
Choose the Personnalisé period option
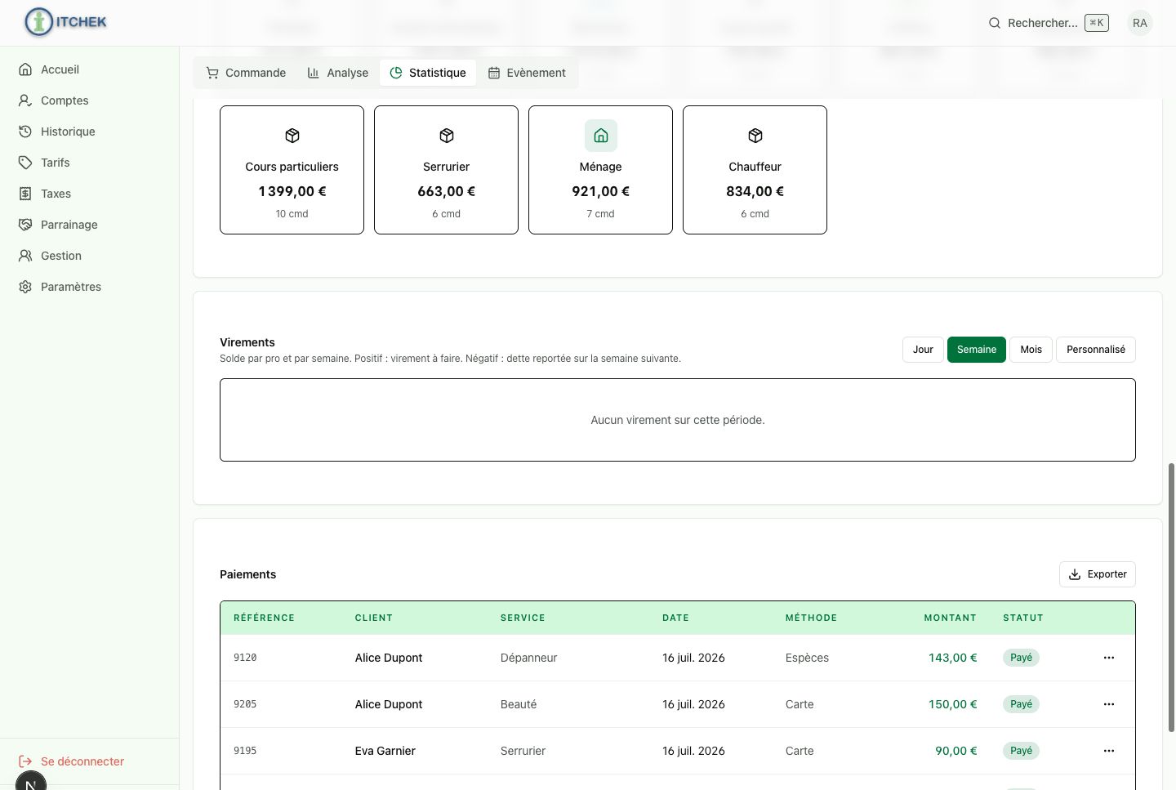coord(1096,350)
